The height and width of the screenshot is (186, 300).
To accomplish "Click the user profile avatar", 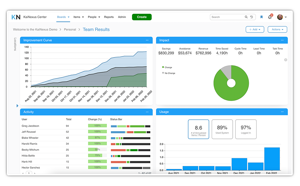I will [280, 17].
